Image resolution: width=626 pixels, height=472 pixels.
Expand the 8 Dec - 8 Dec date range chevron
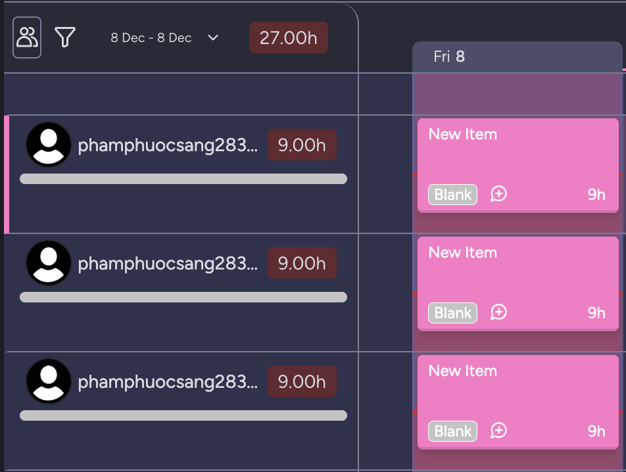coord(213,37)
